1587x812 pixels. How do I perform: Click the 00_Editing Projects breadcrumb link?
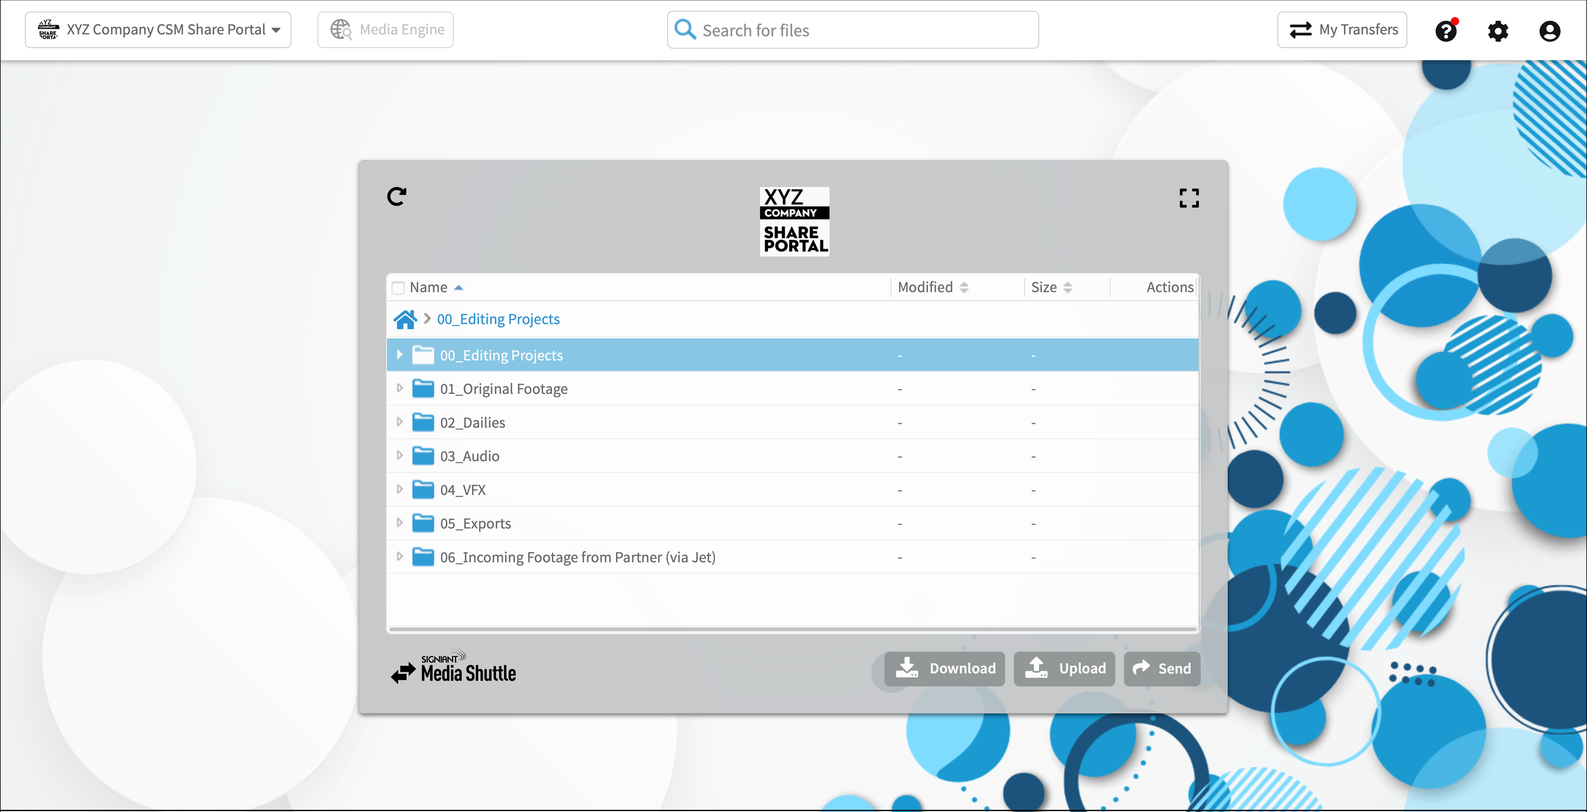(x=498, y=319)
